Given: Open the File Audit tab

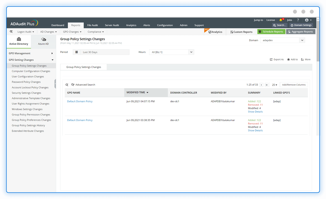Looking at the screenshot, I should [x=92, y=25].
